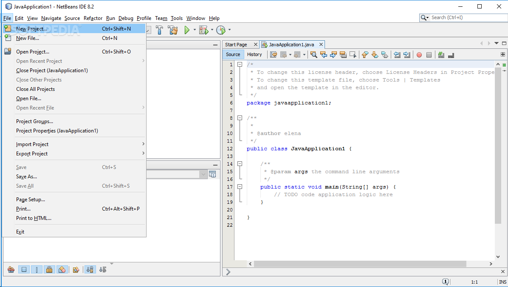Click the Source view button
508x287 pixels.
click(233, 54)
